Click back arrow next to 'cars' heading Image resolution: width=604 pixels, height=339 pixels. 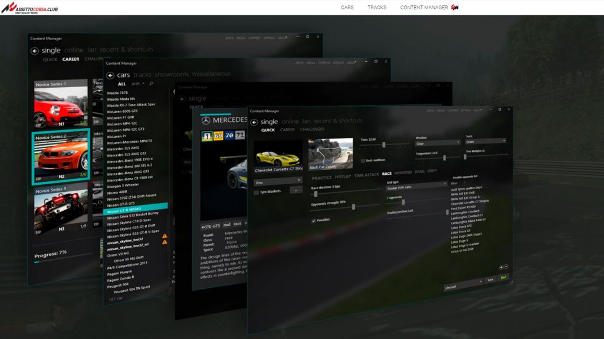110,75
